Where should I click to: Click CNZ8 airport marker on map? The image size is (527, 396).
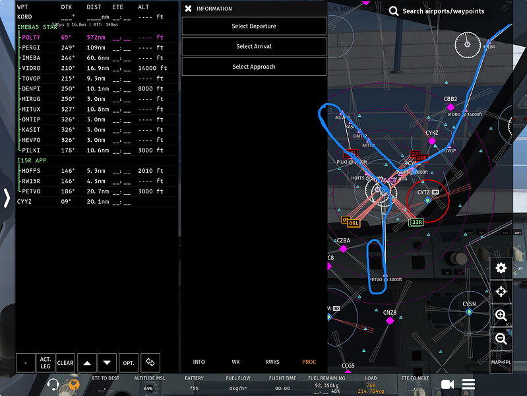pos(390,321)
